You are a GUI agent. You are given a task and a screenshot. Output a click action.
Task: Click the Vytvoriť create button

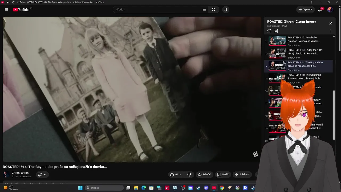click(306, 10)
